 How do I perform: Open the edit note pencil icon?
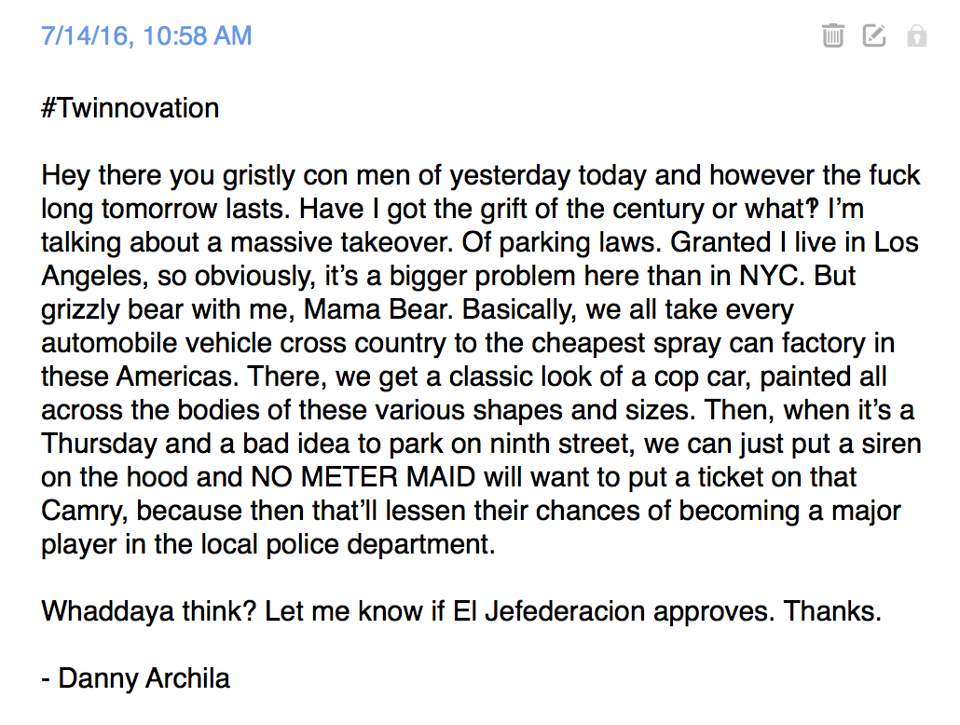(874, 35)
